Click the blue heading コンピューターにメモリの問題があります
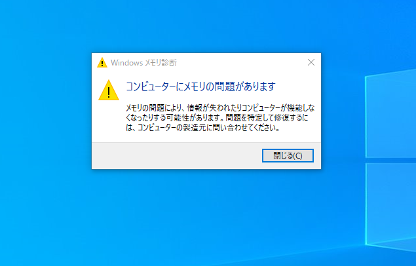416x266 pixels. tap(200, 86)
